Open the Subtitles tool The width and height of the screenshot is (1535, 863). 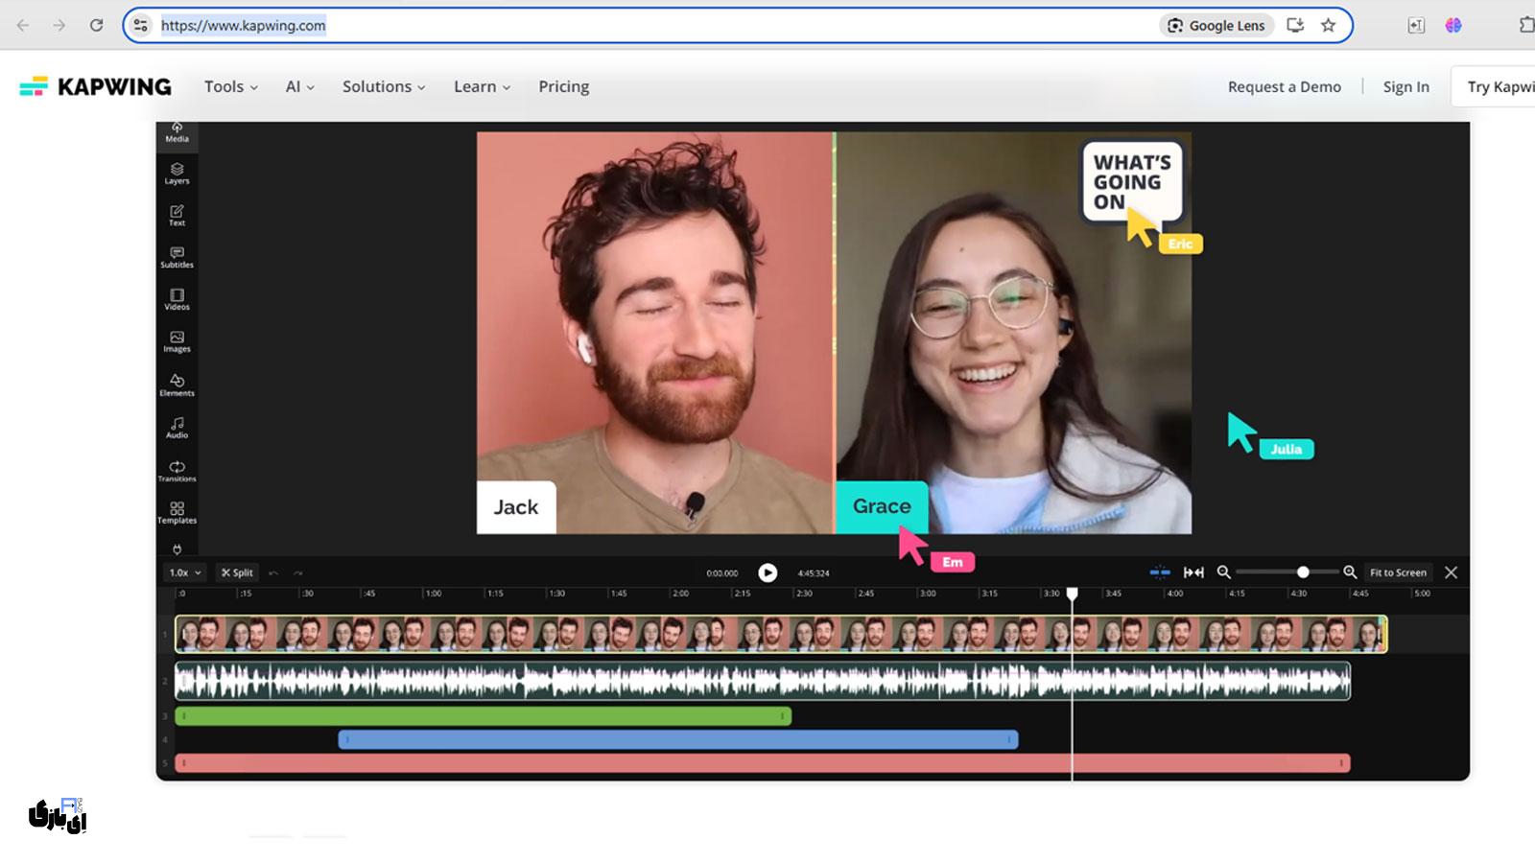click(x=177, y=257)
